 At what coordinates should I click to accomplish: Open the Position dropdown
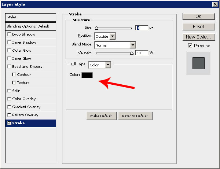(x=112, y=36)
